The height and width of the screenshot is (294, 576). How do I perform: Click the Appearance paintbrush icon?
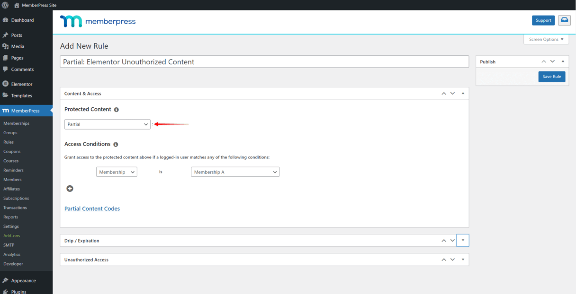pyautogui.click(x=5, y=280)
